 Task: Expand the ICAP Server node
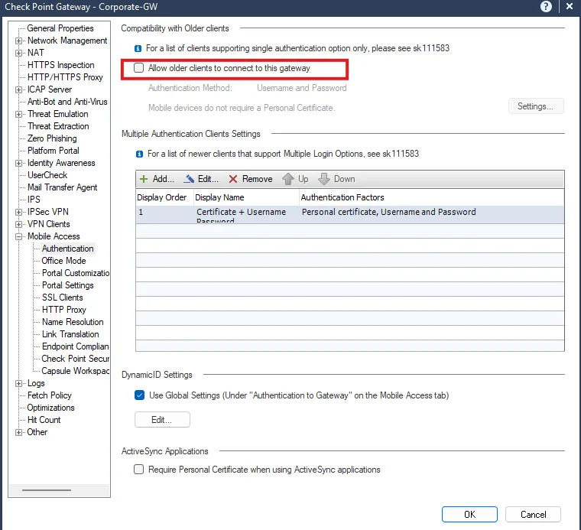point(18,89)
